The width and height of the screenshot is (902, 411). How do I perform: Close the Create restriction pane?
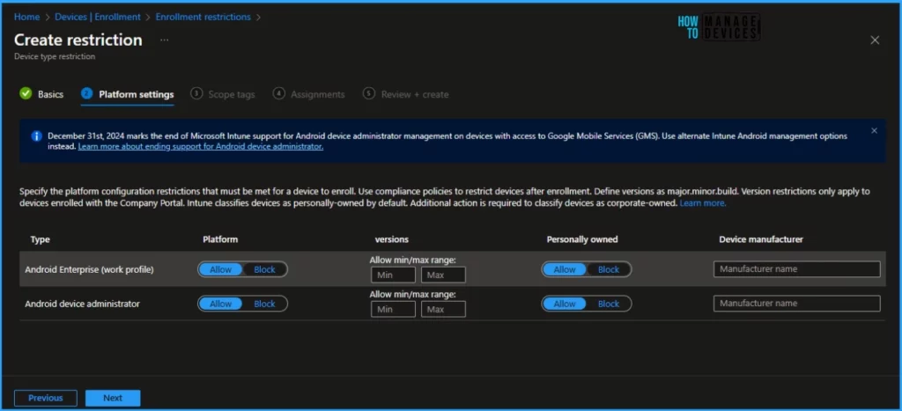[875, 40]
